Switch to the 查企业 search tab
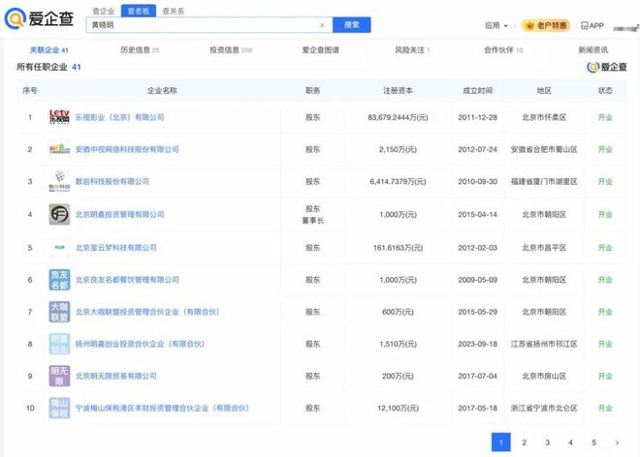The height and width of the screenshot is (457, 640). (x=103, y=11)
